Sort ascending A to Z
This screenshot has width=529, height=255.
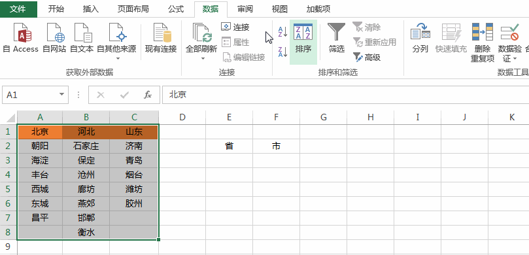point(282,32)
